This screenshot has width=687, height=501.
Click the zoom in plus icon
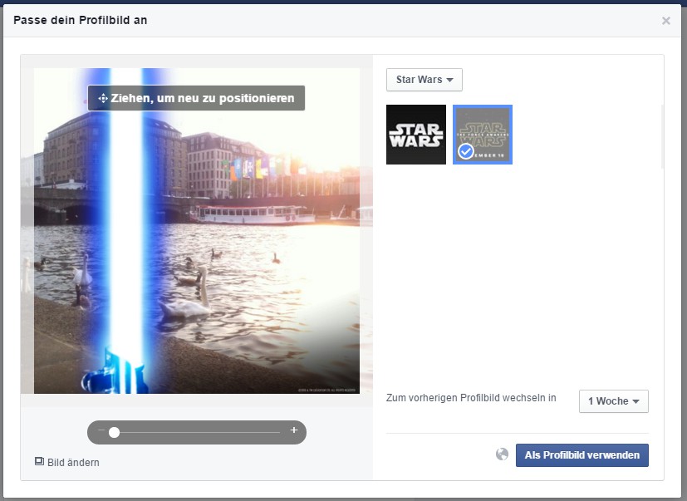(x=293, y=430)
